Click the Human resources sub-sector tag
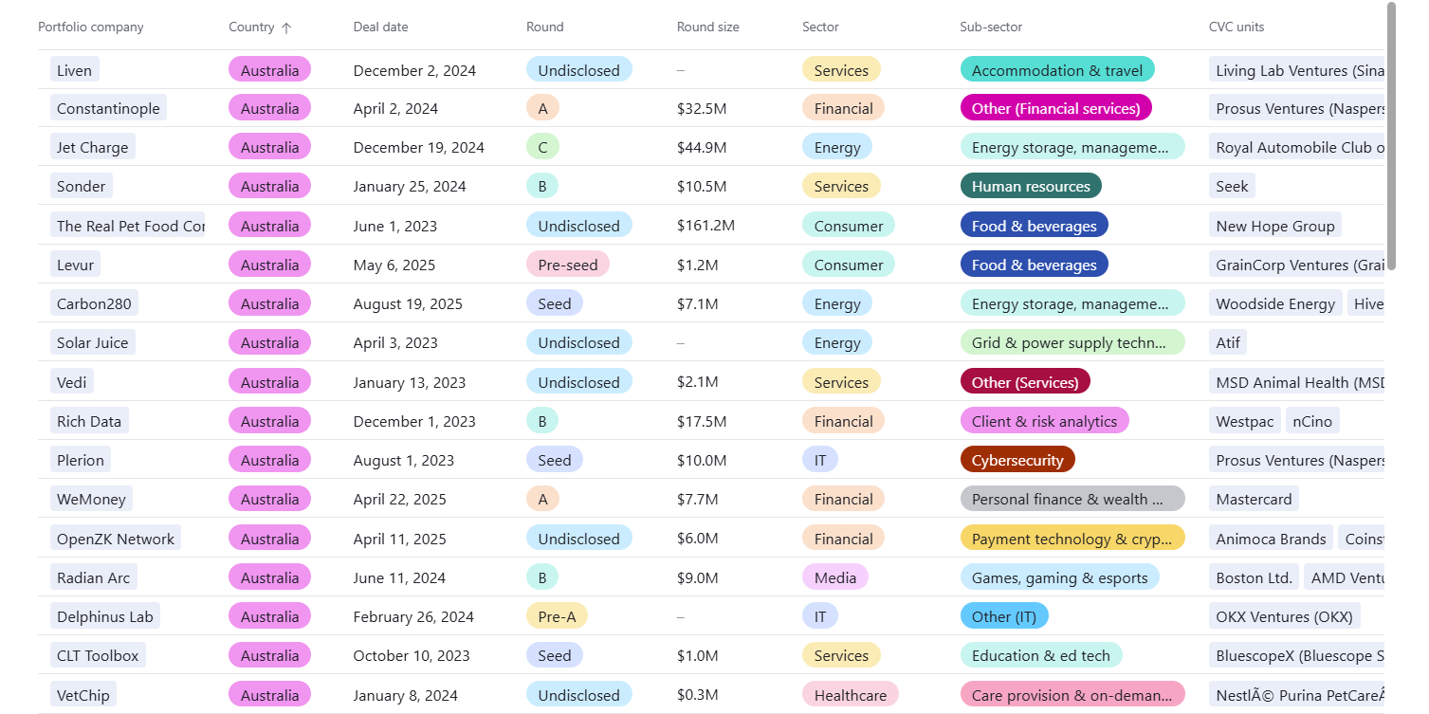Viewport: 1429px width, 714px height. tap(1030, 186)
